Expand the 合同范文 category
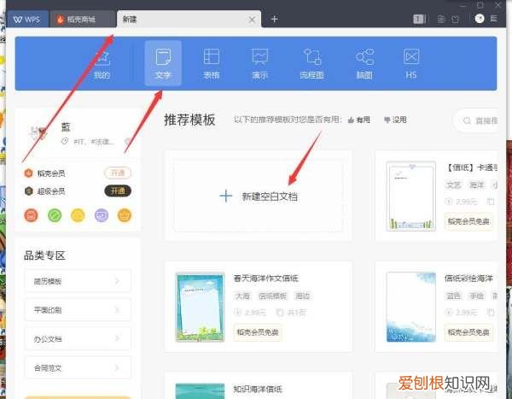The height and width of the screenshot is (399, 512). click(x=78, y=367)
